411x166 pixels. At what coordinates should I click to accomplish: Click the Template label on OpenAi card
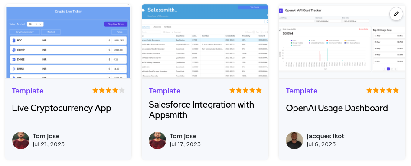302,91
